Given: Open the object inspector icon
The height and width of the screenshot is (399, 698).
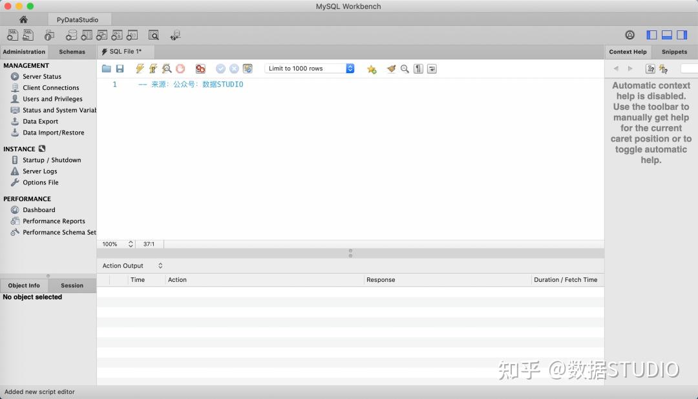Looking at the screenshot, I should (x=49, y=35).
